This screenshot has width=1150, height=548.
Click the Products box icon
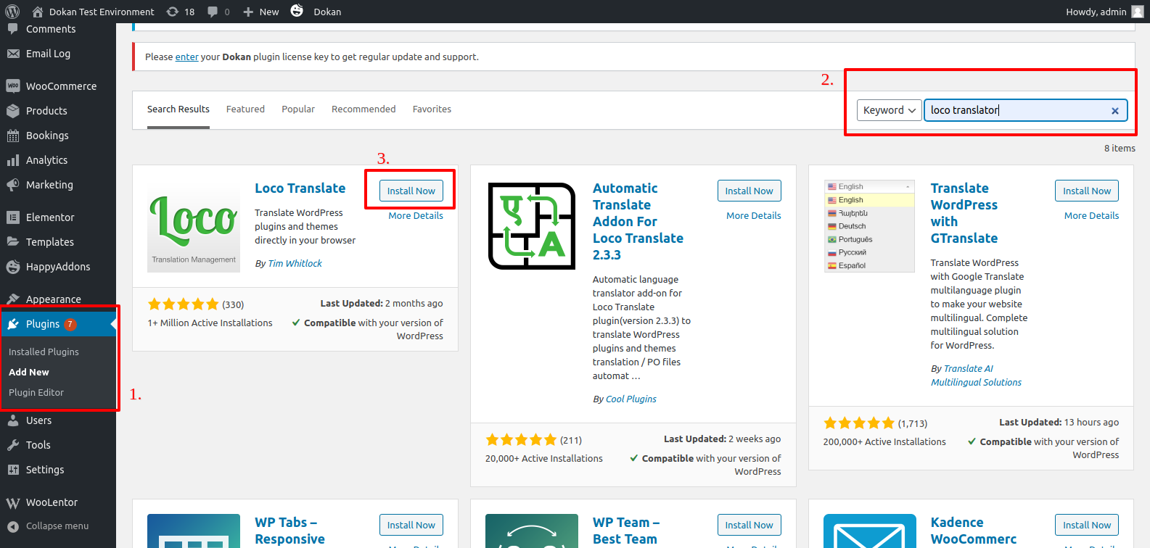pyautogui.click(x=13, y=111)
